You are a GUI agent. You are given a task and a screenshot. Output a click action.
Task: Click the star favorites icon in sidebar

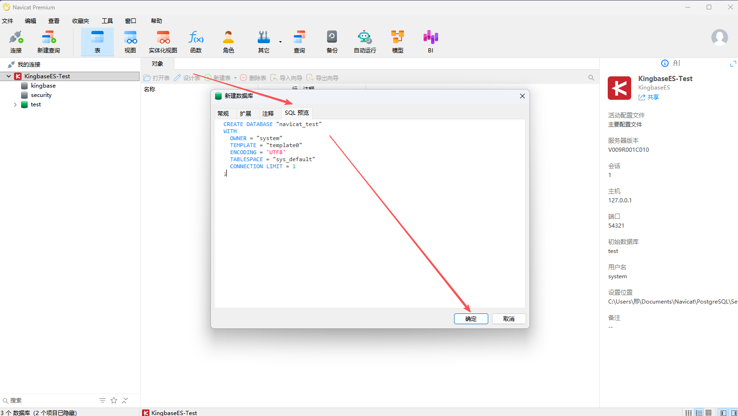[x=114, y=400]
